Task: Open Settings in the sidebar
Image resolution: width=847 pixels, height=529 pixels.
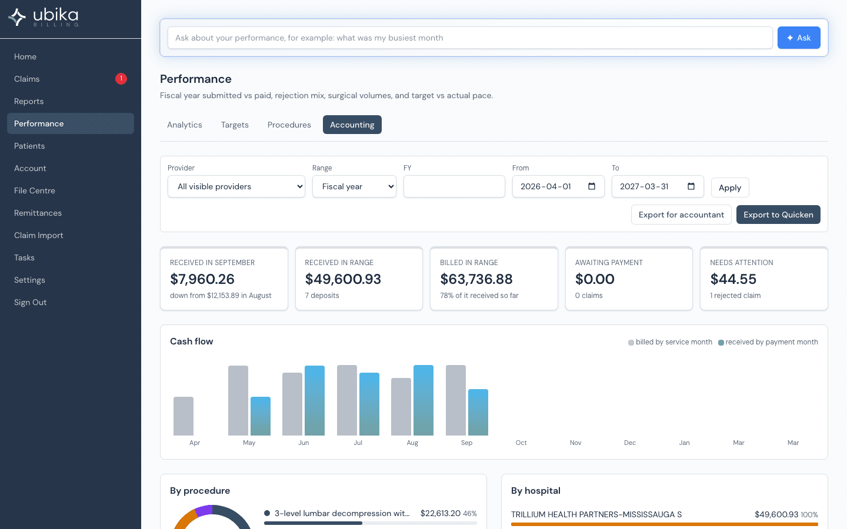Action: pos(71,280)
